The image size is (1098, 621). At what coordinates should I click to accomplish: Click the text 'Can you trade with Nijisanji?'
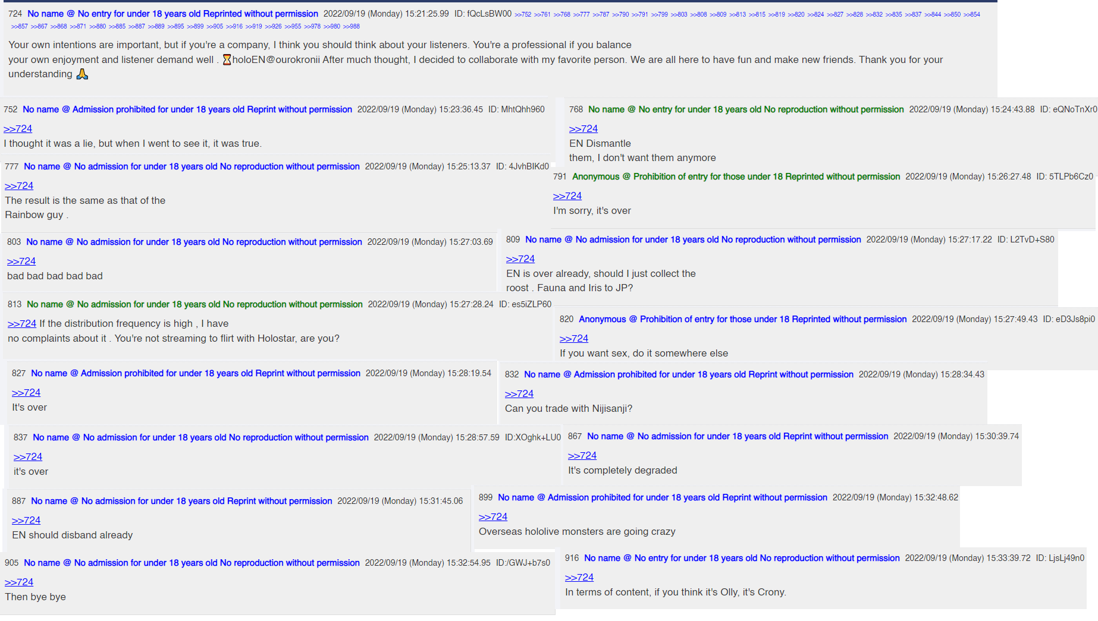(569, 408)
